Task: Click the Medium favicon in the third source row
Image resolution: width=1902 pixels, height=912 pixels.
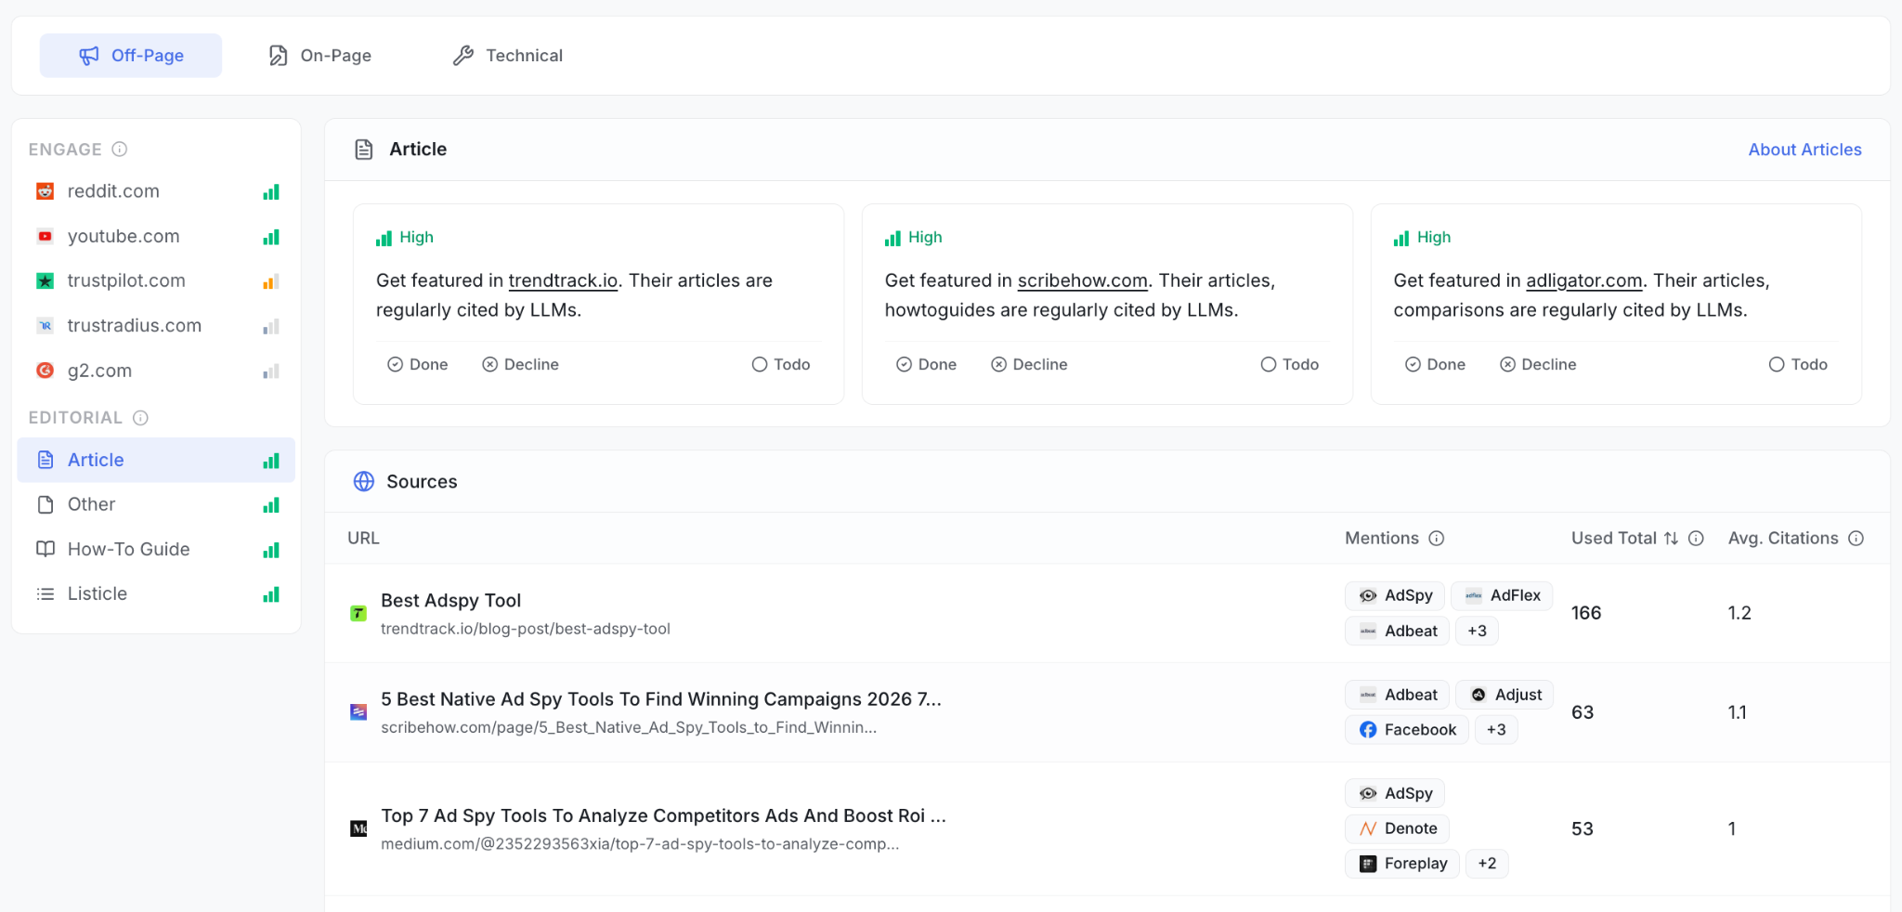Action: (x=358, y=828)
